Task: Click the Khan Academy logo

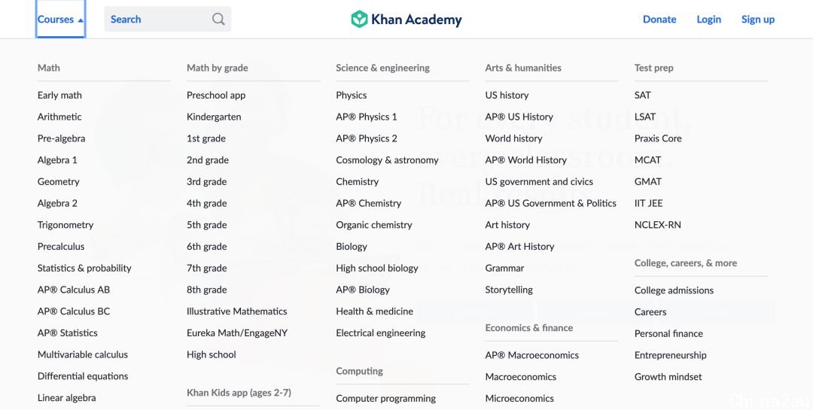Action: coord(406,19)
